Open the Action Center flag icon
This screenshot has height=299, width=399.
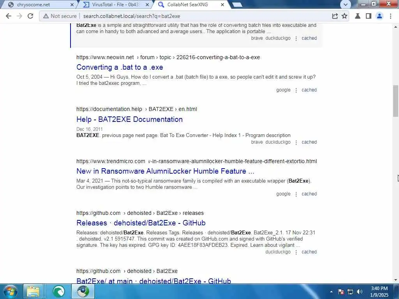341,292
